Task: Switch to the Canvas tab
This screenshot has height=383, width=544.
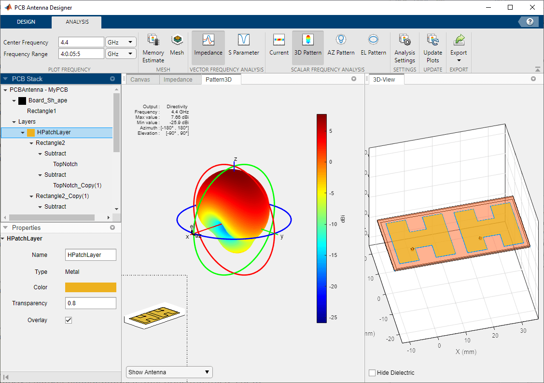Action: click(140, 80)
